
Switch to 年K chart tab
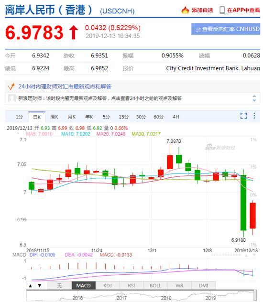point(89,117)
